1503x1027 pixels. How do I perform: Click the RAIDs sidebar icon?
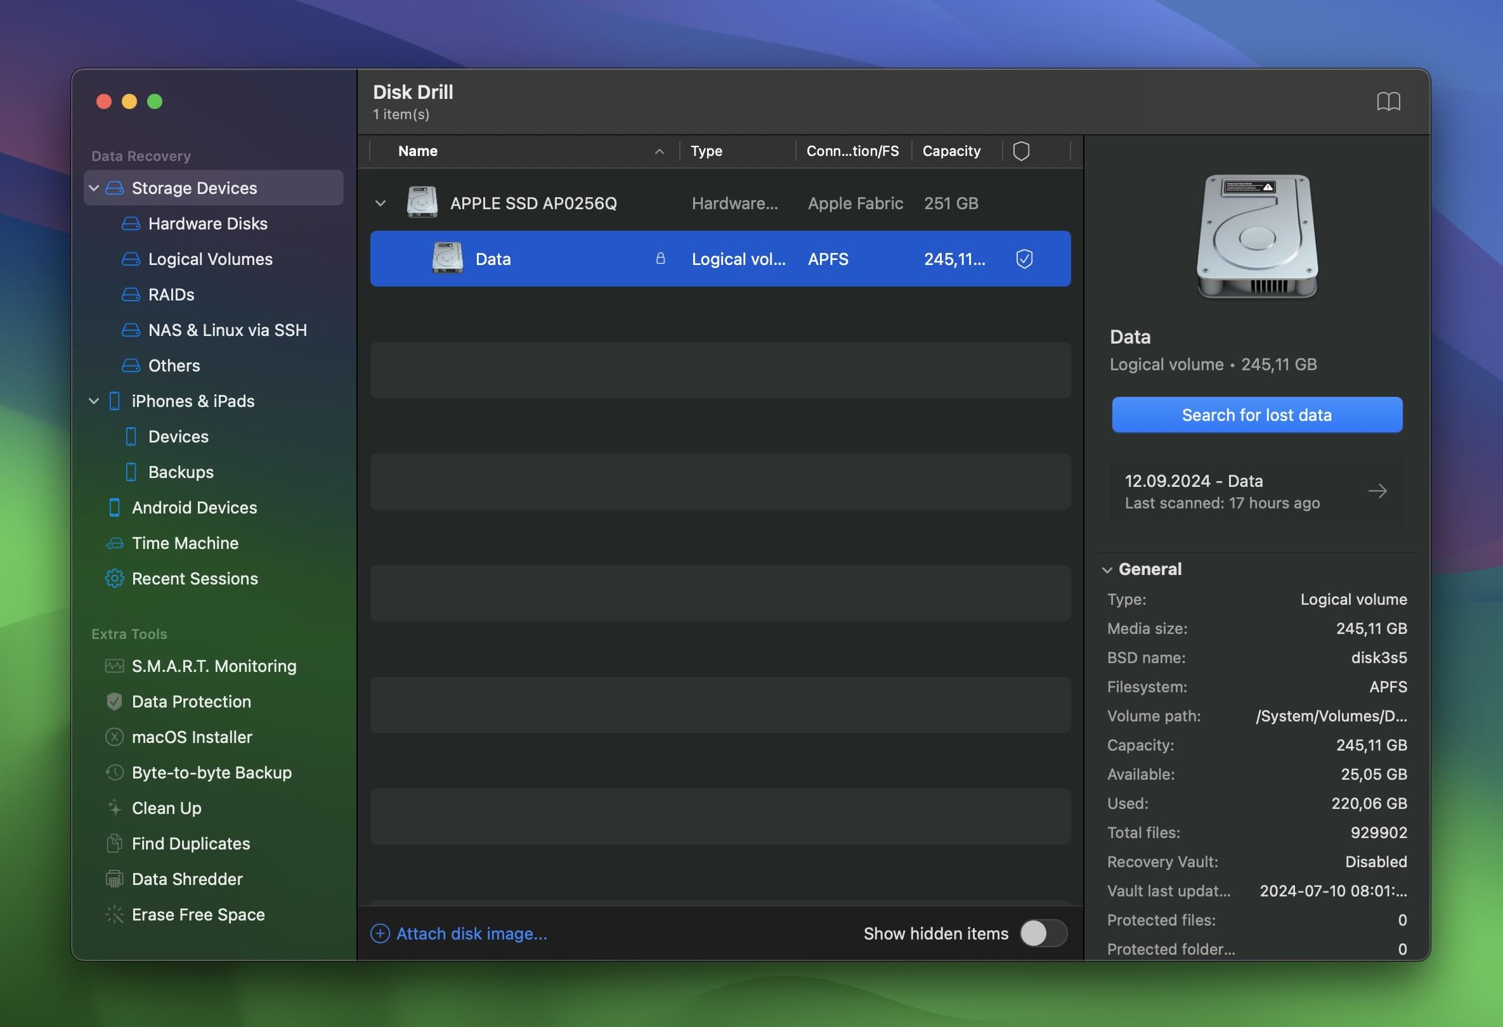(131, 295)
